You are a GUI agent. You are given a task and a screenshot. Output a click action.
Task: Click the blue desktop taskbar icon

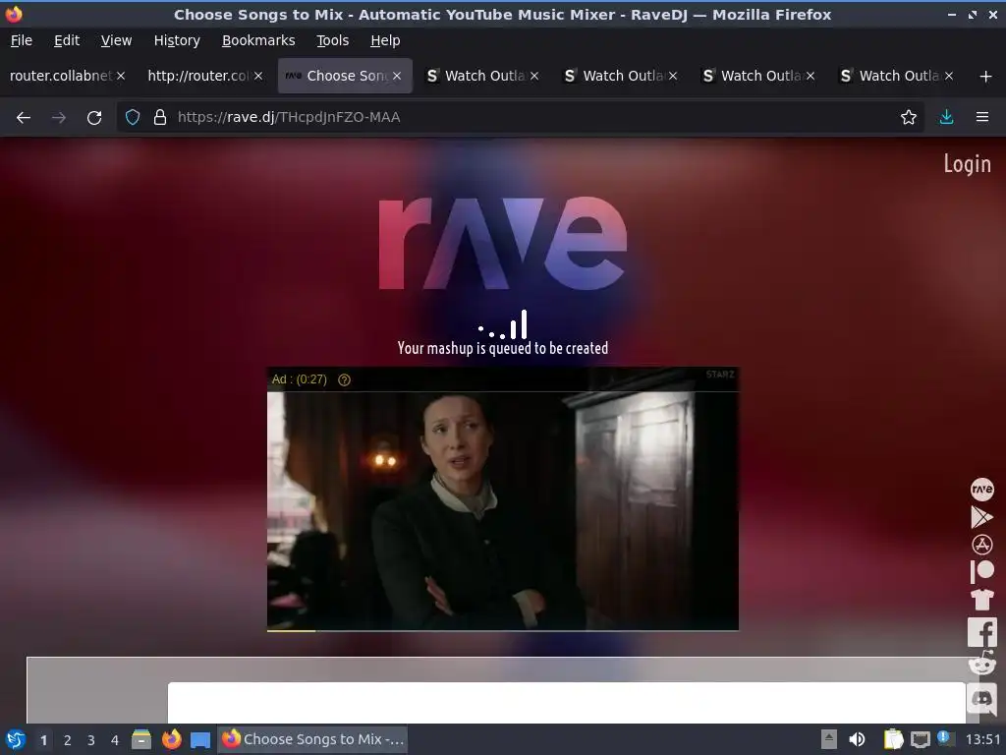pos(200,740)
